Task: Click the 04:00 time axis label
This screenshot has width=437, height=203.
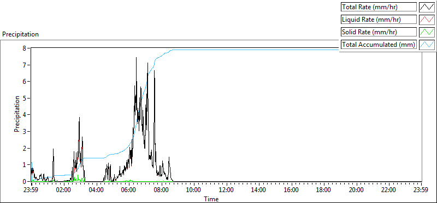Action: 97,190
